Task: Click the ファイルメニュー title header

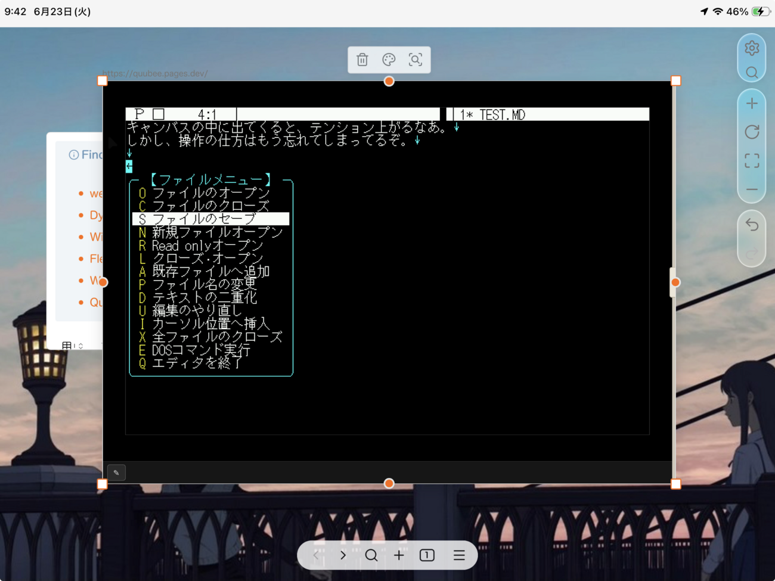Action: tap(211, 179)
